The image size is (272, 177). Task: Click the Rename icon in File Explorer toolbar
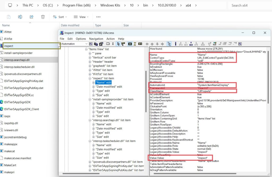(19, 17)
